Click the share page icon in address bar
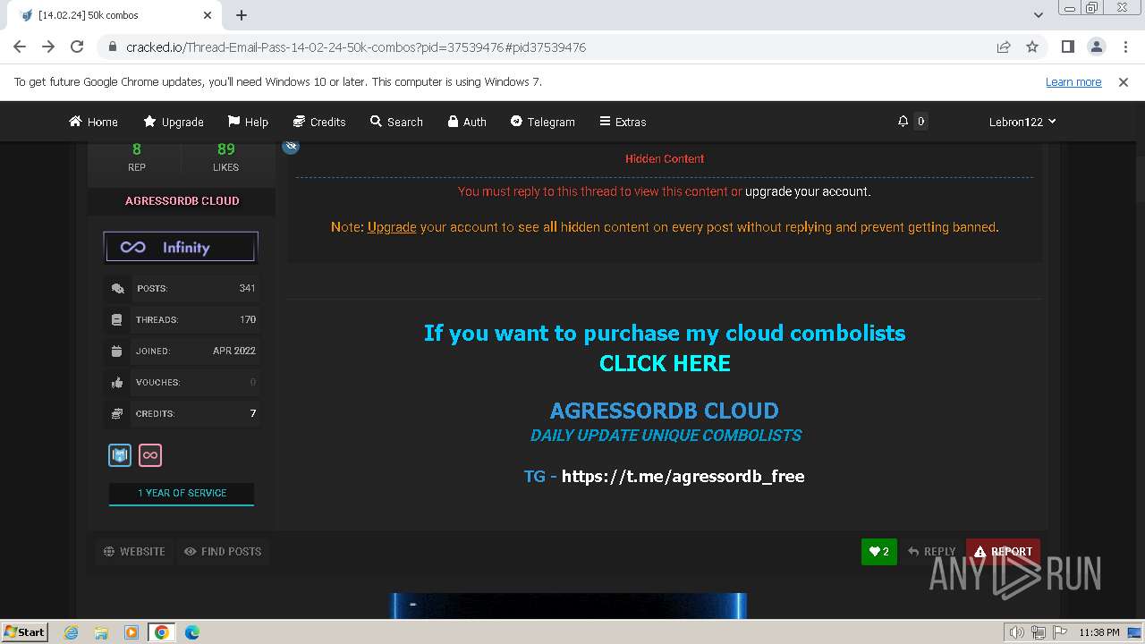This screenshot has width=1145, height=644. (1004, 47)
